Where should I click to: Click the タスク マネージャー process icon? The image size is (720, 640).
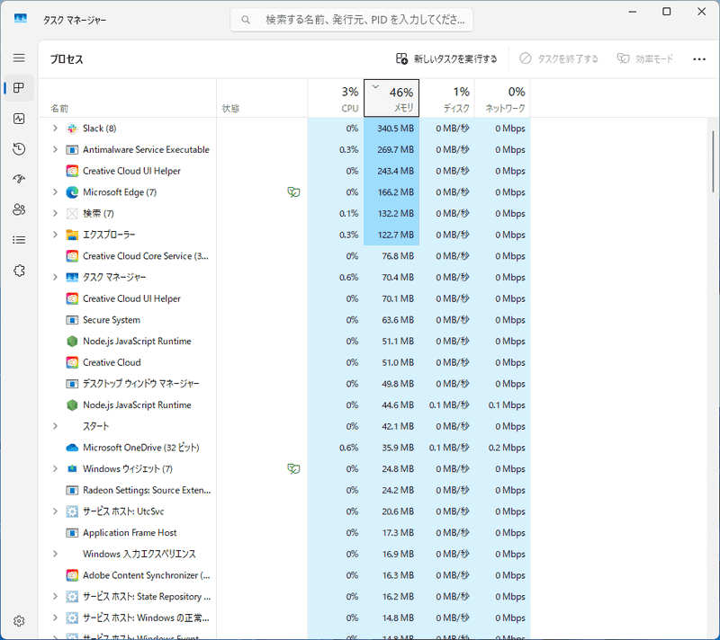[x=72, y=277]
